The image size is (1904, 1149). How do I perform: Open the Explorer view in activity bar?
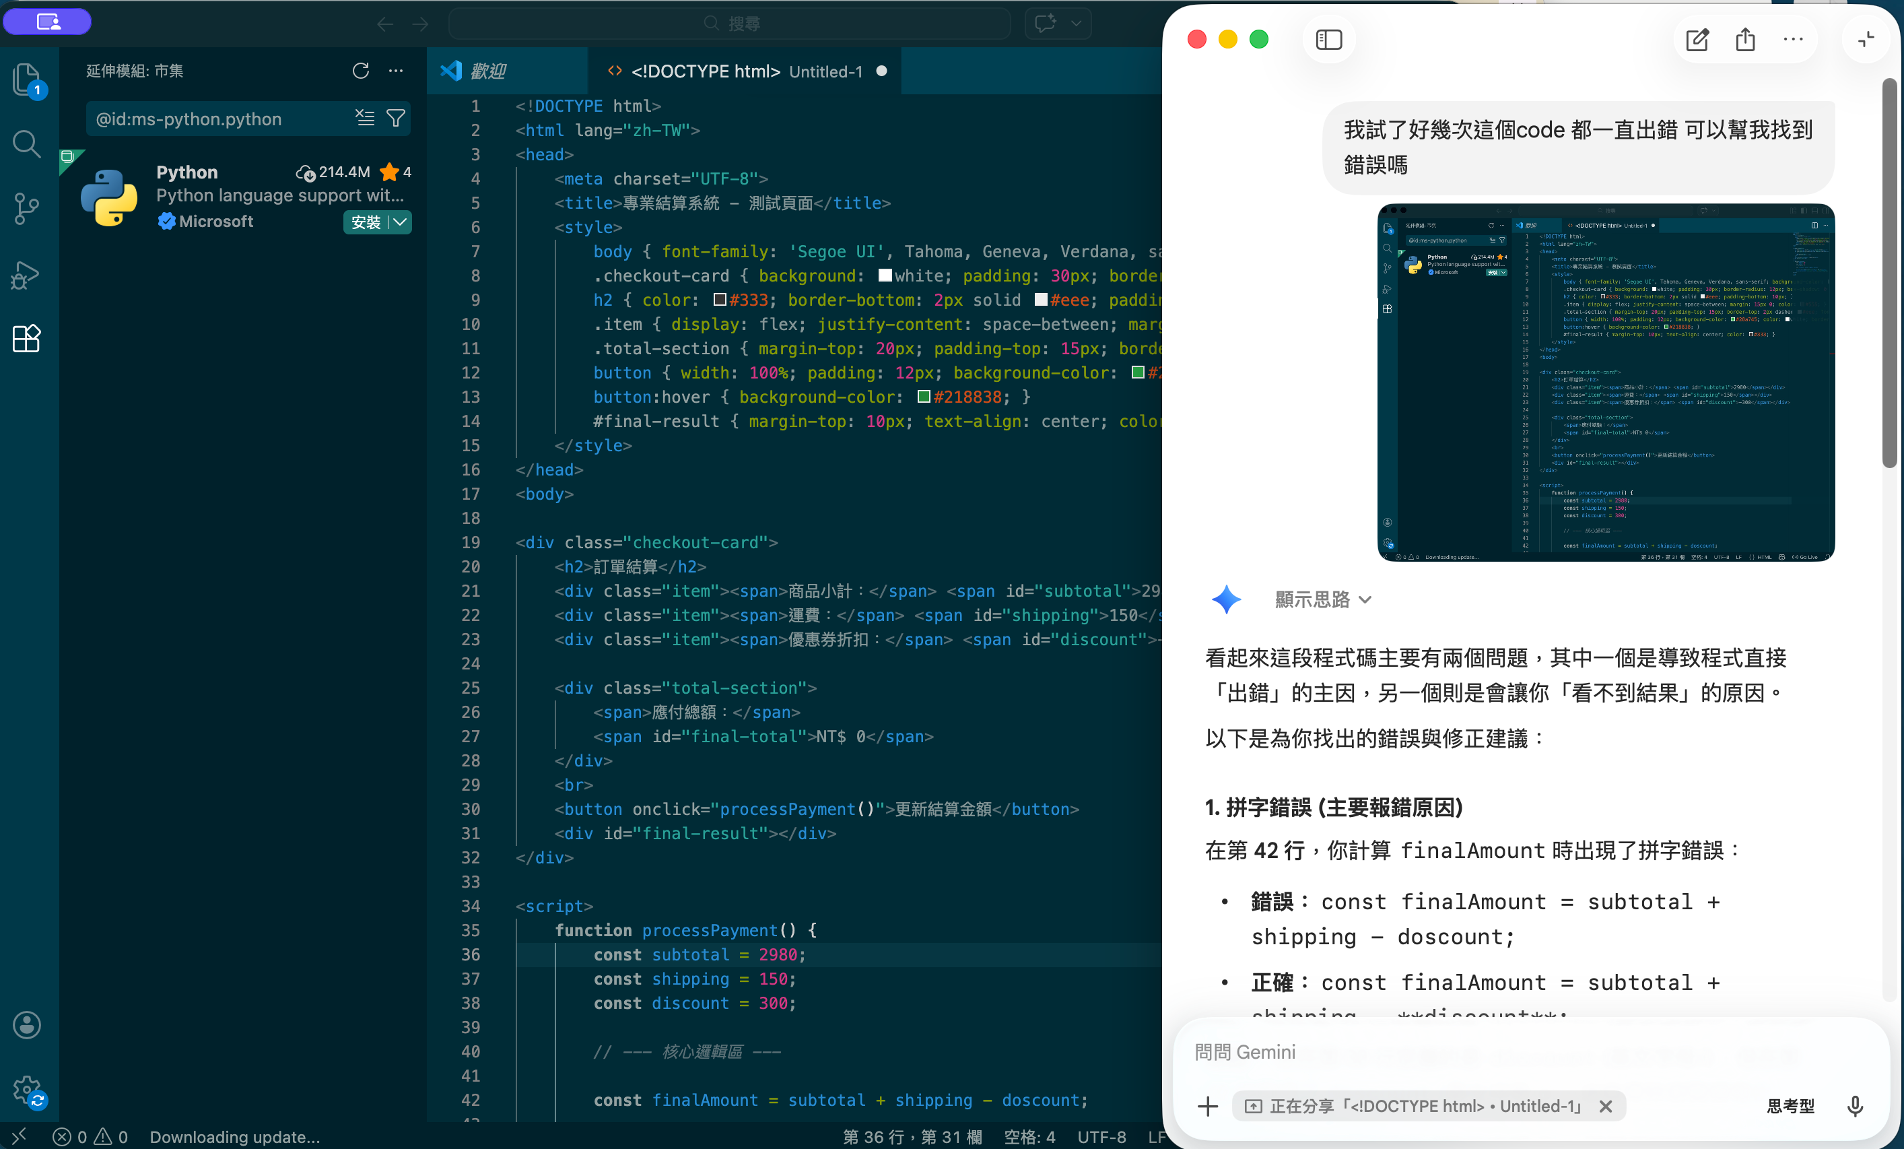[27, 79]
